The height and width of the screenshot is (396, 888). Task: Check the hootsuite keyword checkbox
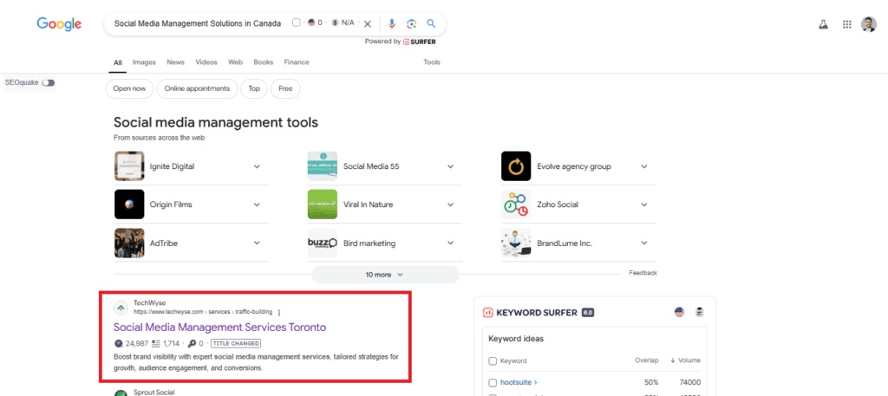click(x=493, y=382)
